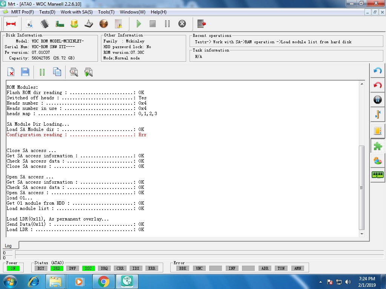
Task: Pause log output with green bars icon
Action: 42,72
